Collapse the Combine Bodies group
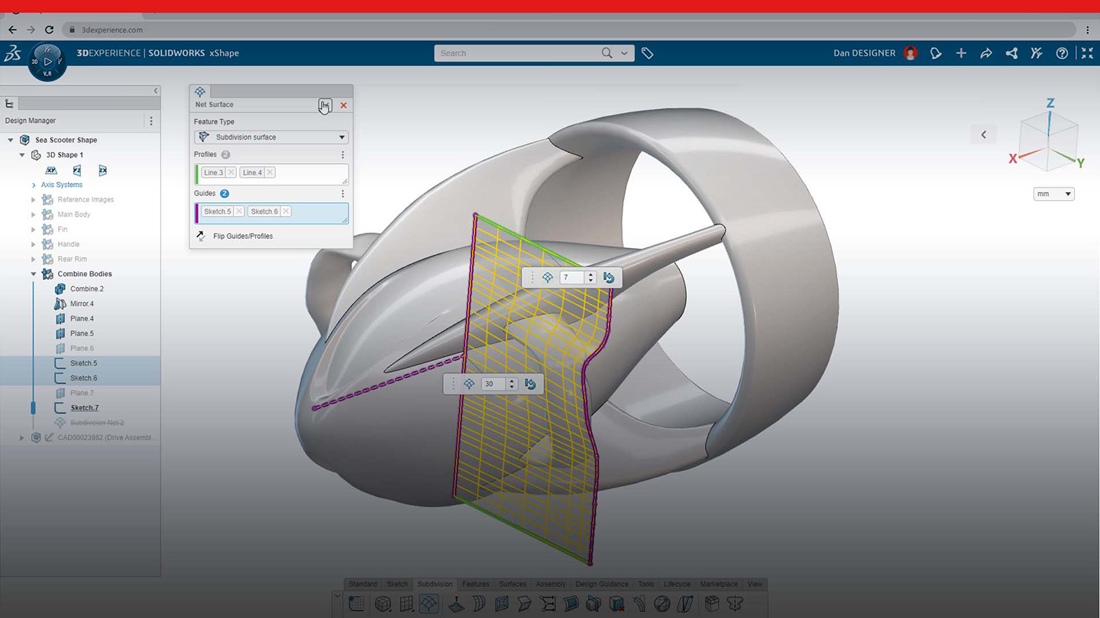The height and width of the screenshot is (618, 1100). tap(34, 274)
